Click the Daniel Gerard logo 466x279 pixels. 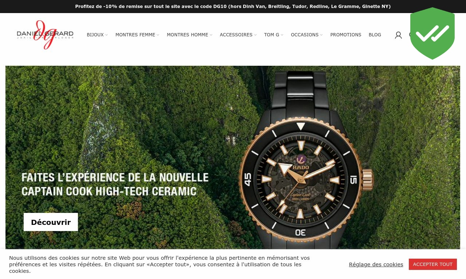pyautogui.click(x=45, y=35)
